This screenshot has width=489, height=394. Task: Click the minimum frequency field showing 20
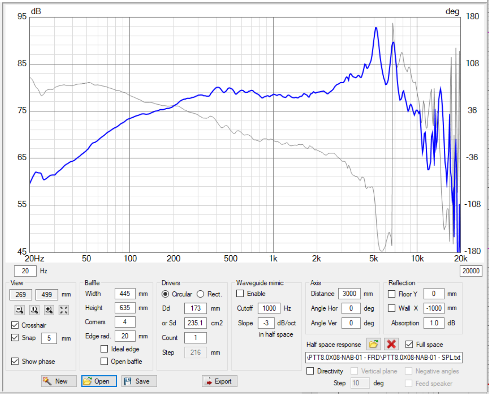pos(25,271)
